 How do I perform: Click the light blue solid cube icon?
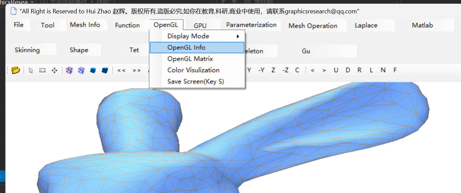coord(93,70)
